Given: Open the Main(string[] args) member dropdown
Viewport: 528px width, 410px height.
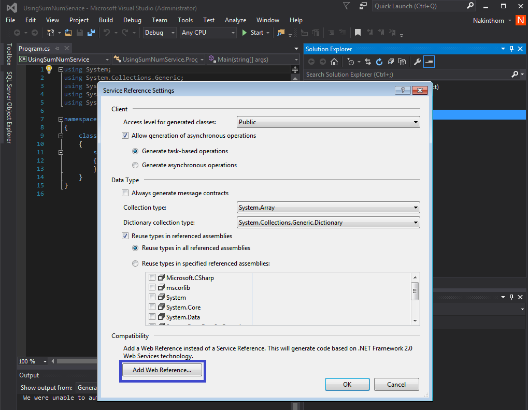Looking at the screenshot, I should 253,60.
